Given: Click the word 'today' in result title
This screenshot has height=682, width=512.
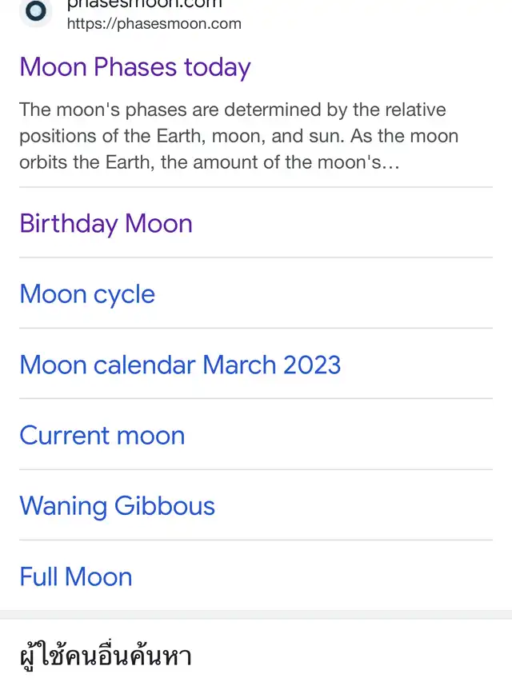Looking at the screenshot, I should point(218,68).
